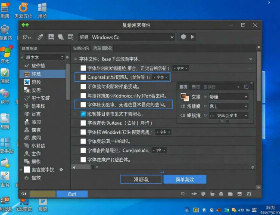280x215 pixels.
Task: Click the two-windows icon next to '安田'
Action: coord(27,90)
